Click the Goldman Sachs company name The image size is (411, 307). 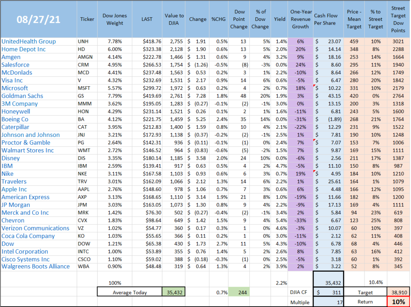pyautogui.click(x=22, y=96)
